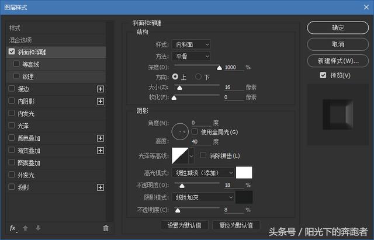Click the 深度(D) slider handle

pos(220,68)
